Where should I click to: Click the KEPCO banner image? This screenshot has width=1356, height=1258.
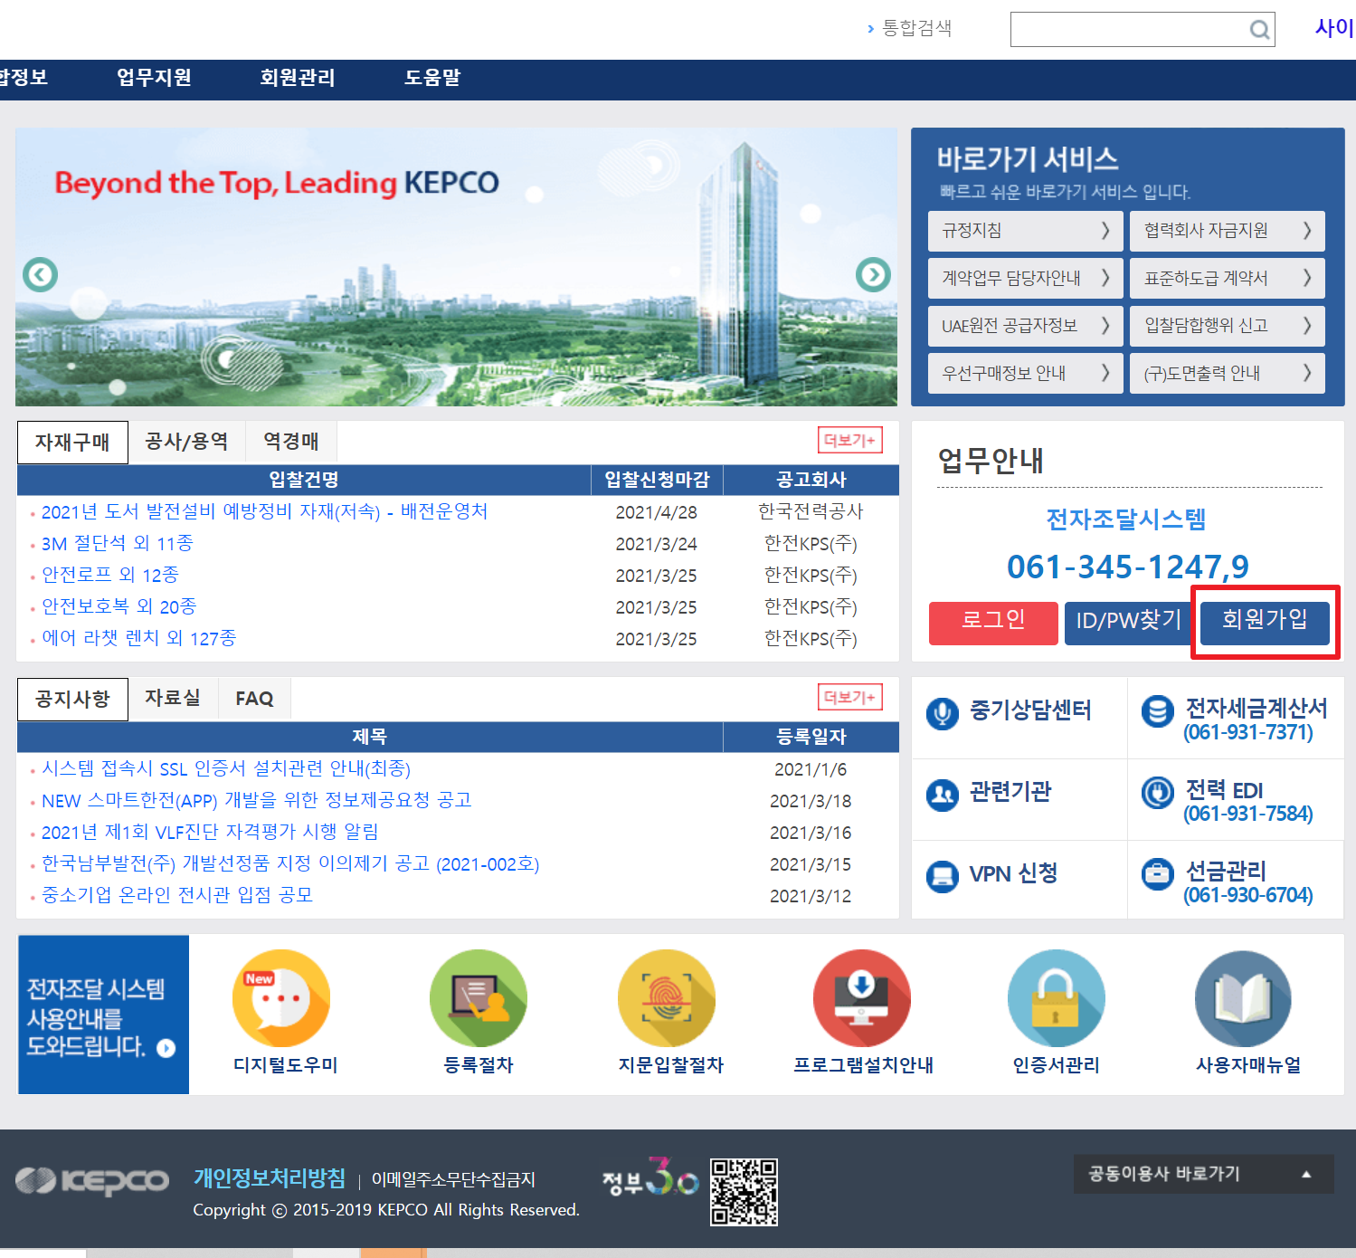coord(456,267)
